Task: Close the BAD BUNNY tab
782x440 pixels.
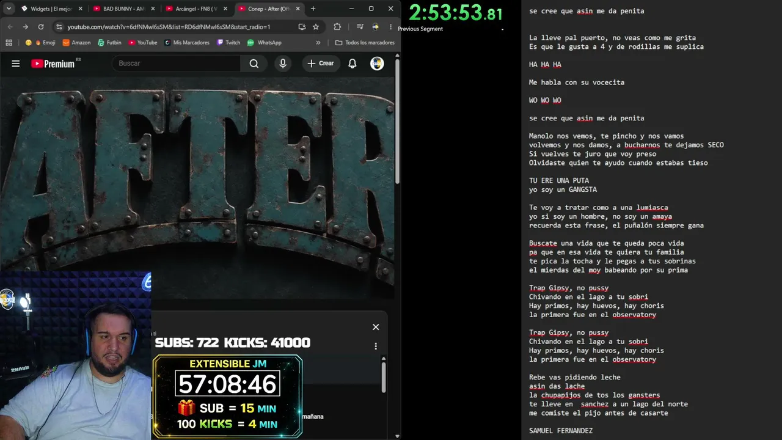Action: 153,9
